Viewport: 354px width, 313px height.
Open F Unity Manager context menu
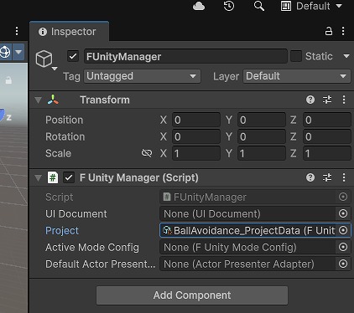point(344,177)
